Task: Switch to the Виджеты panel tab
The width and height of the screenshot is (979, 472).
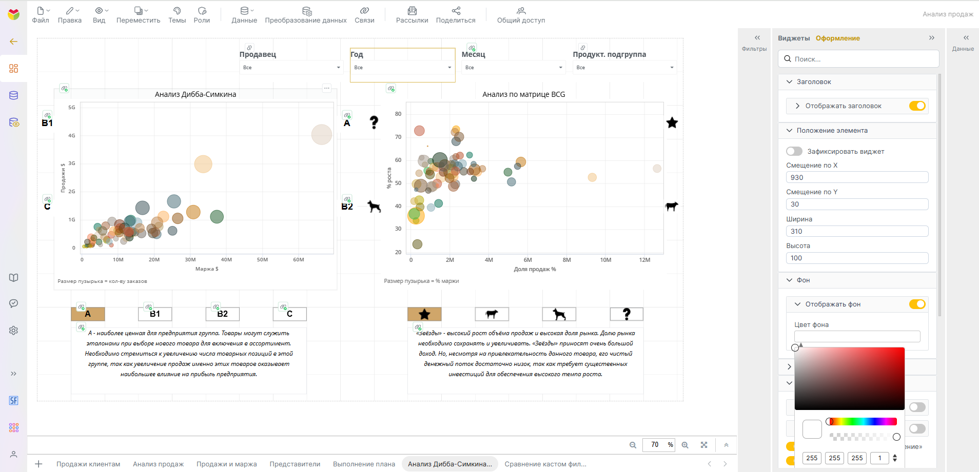Action: 794,38
